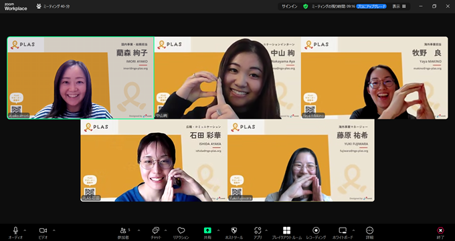Image resolution: width=455 pixels, height=241 pixels.
Task: Select video tile of 中山 絢
Action: click(227, 77)
